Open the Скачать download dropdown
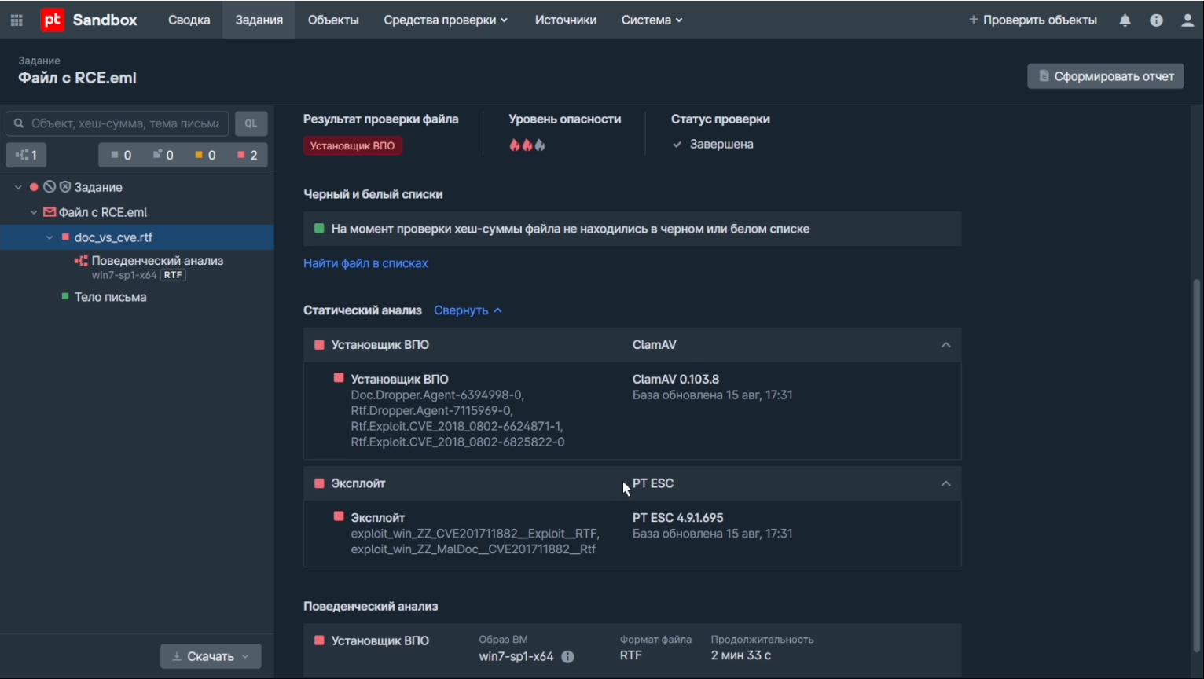This screenshot has height=679, width=1204. pos(211,656)
